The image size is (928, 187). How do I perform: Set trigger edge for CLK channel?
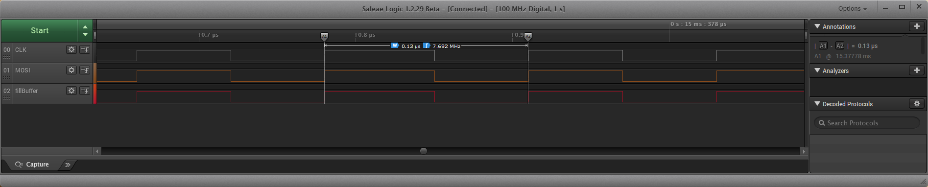(x=85, y=49)
